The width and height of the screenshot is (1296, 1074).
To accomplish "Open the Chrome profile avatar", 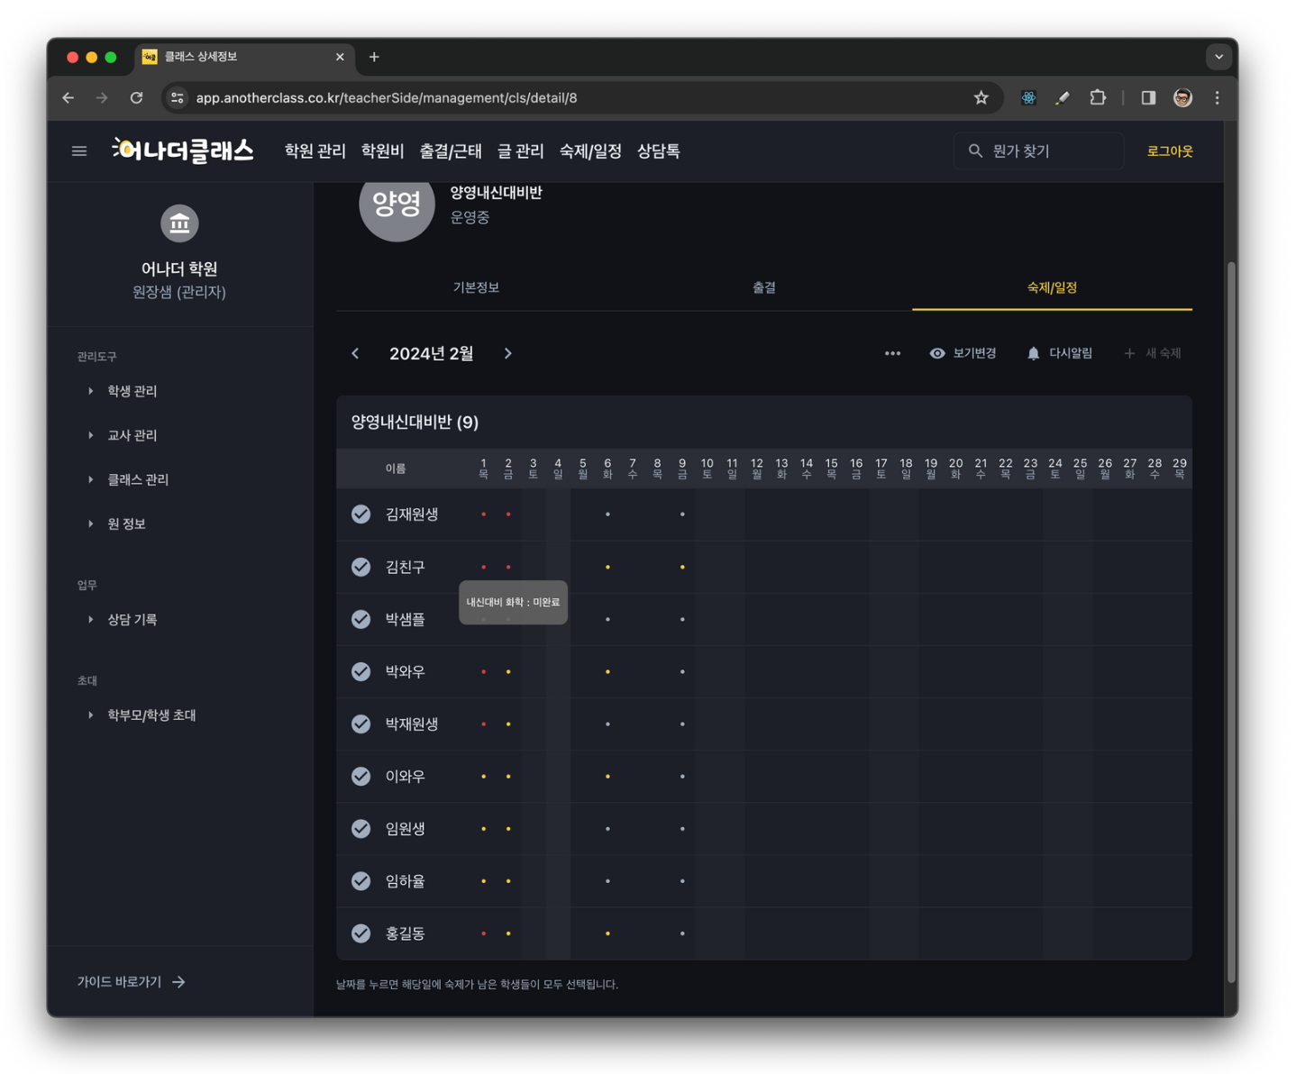I will click(x=1182, y=98).
